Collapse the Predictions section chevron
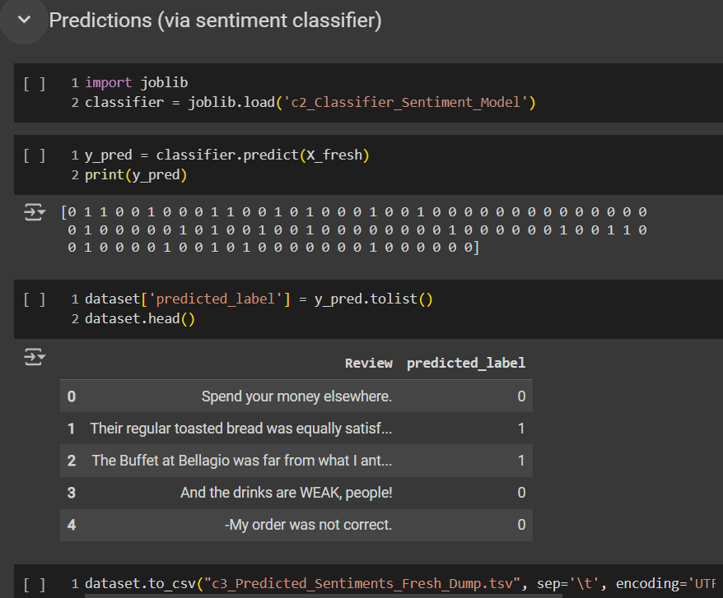This screenshot has width=723, height=598. (24, 21)
